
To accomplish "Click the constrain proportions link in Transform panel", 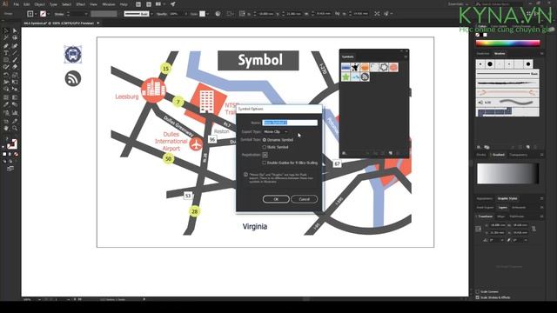I will pos(534,229).
